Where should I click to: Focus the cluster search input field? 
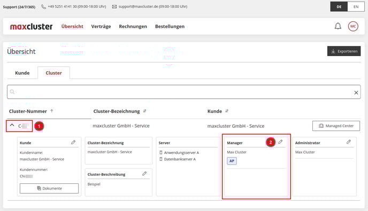(184, 92)
